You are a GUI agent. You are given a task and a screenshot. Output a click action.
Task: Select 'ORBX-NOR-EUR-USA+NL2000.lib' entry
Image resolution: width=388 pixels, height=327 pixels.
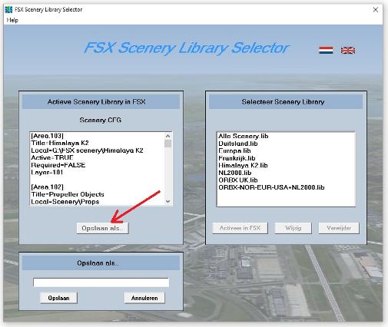point(271,187)
